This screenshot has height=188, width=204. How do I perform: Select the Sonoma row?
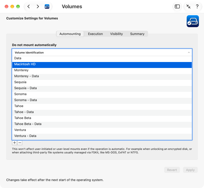pos(102,95)
